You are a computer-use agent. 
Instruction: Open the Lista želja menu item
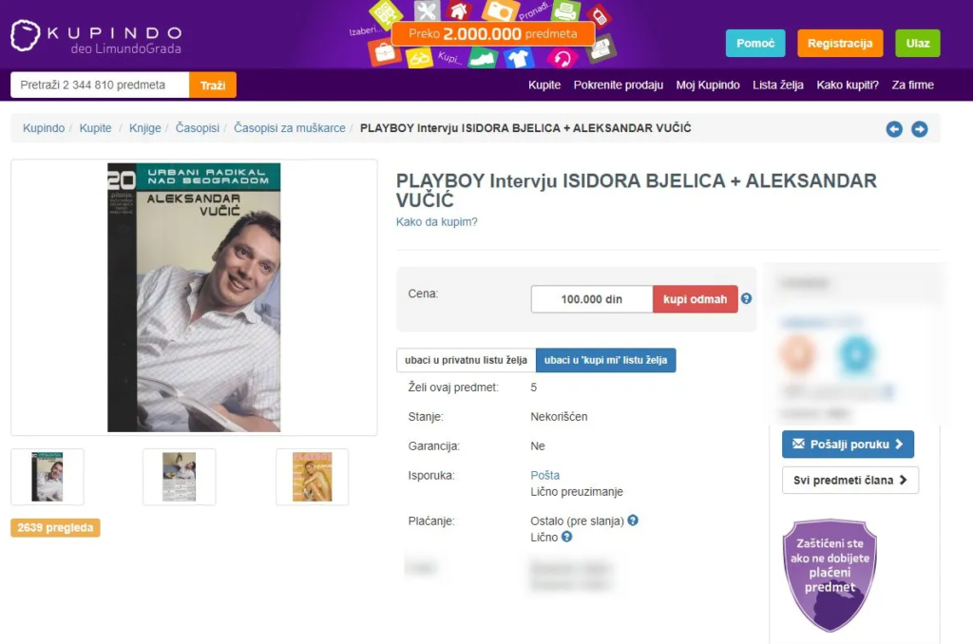click(x=778, y=85)
